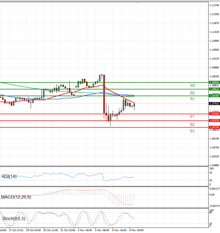The height and width of the screenshot is (233, 220).
Task: Click the R1 resistance label
Action: [x=192, y=99]
